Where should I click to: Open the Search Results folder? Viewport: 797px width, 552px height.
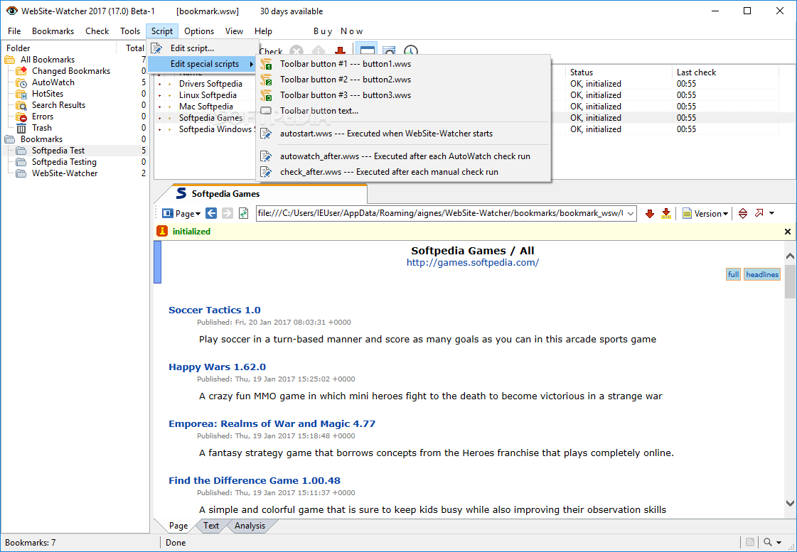tap(58, 105)
